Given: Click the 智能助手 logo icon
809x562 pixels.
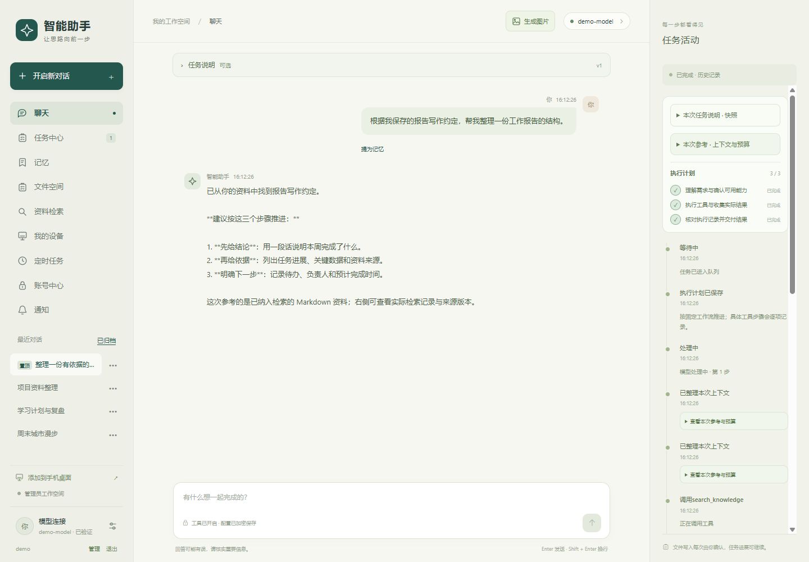Looking at the screenshot, I should click(26, 30).
